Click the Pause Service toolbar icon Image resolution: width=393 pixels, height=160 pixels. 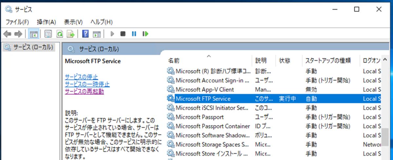(134, 34)
